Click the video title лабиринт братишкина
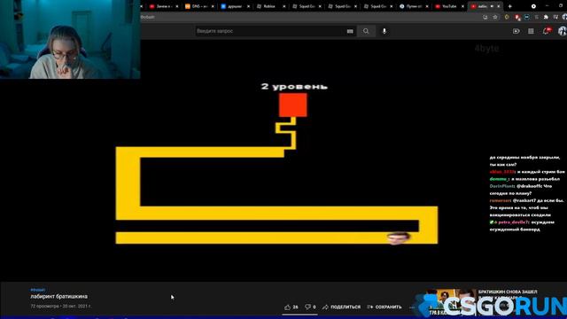The height and width of the screenshot is (319, 567). point(59,296)
